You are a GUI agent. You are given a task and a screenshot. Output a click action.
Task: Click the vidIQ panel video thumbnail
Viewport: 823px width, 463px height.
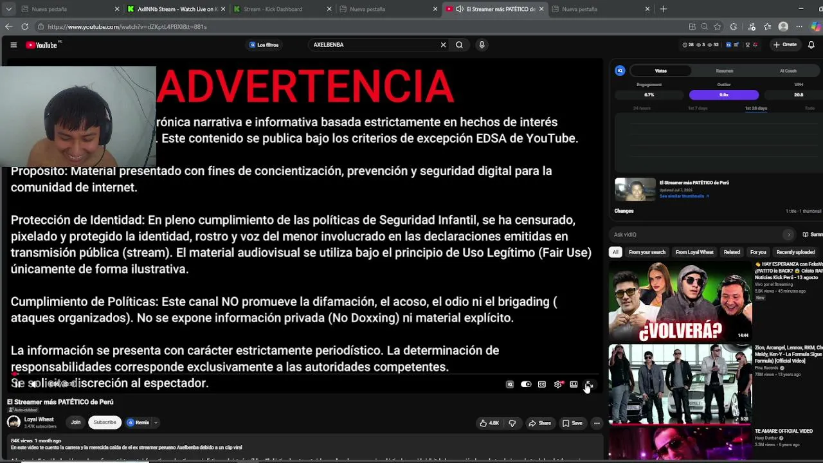click(x=635, y=190)
